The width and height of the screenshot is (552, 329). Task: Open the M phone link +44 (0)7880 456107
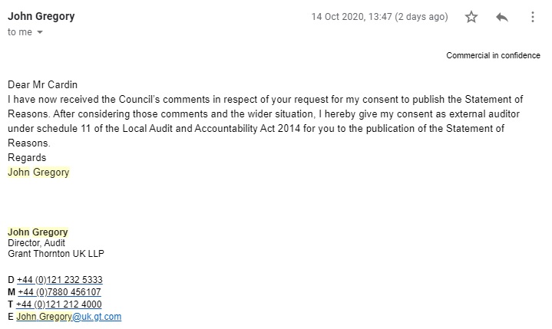[59, 292]
